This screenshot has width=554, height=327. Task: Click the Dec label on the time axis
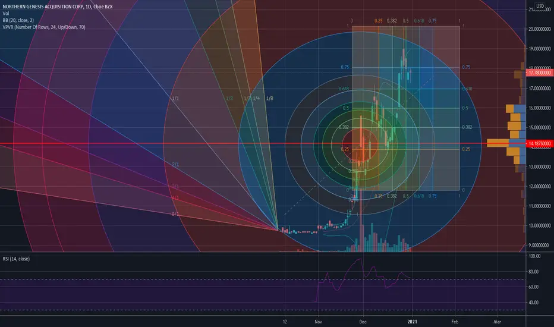click(363, 322)
